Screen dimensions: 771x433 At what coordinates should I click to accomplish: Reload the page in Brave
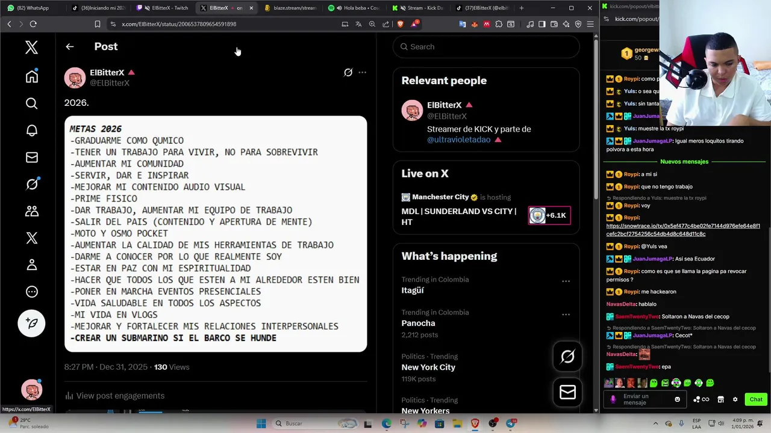point(33,24)
